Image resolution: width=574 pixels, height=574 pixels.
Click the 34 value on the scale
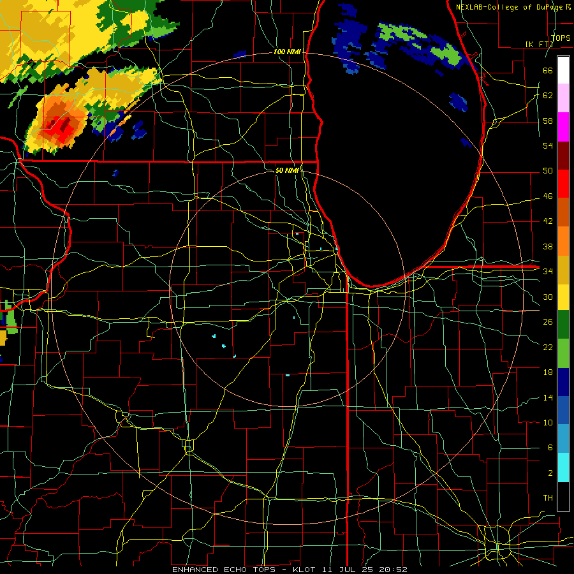click(548, 272)
